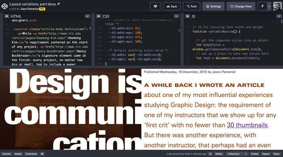
Task: Open JS editor settings gear
Action: [x=187, y=16]
